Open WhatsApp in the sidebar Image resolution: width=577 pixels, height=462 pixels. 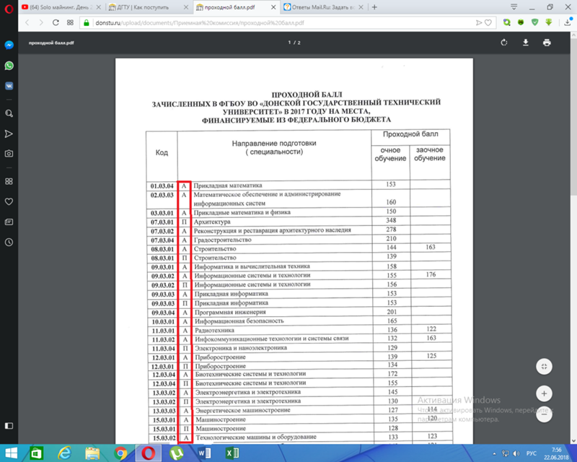[9, 66]
